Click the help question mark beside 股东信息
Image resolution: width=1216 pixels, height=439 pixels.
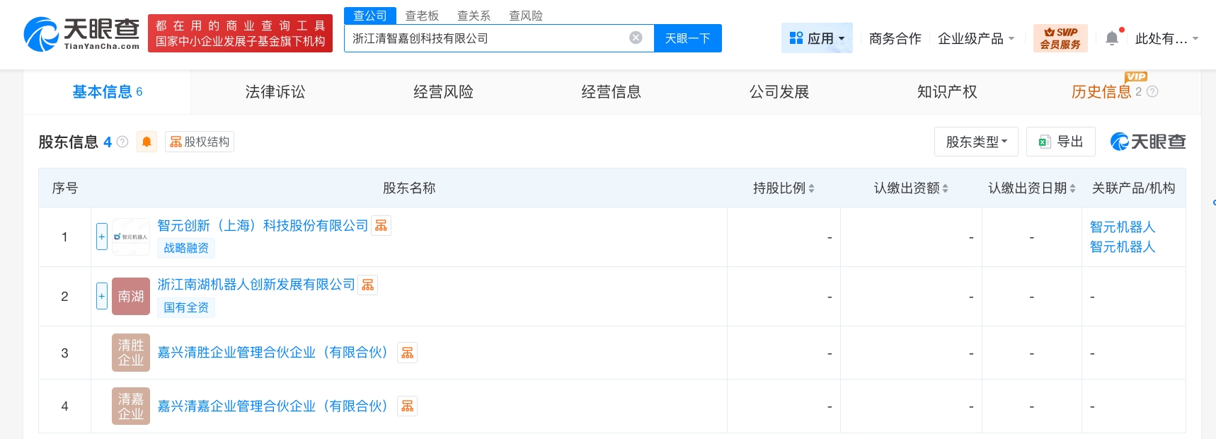coord(122,142)
